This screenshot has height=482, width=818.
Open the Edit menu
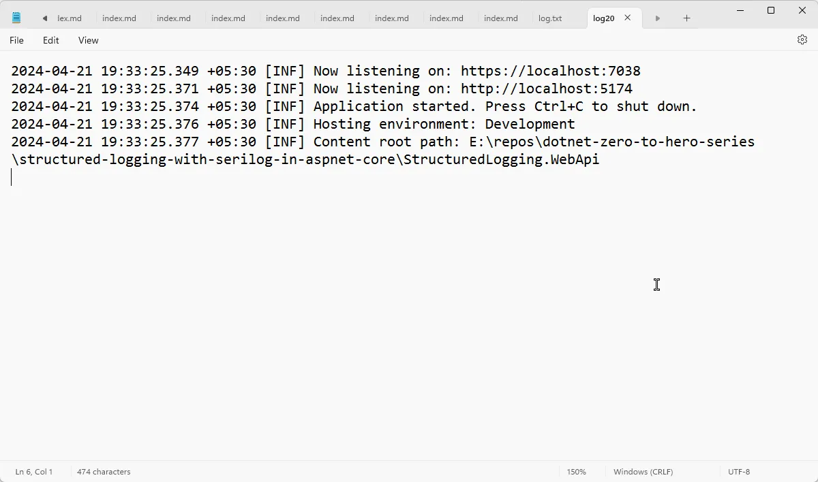click(50, 40)
